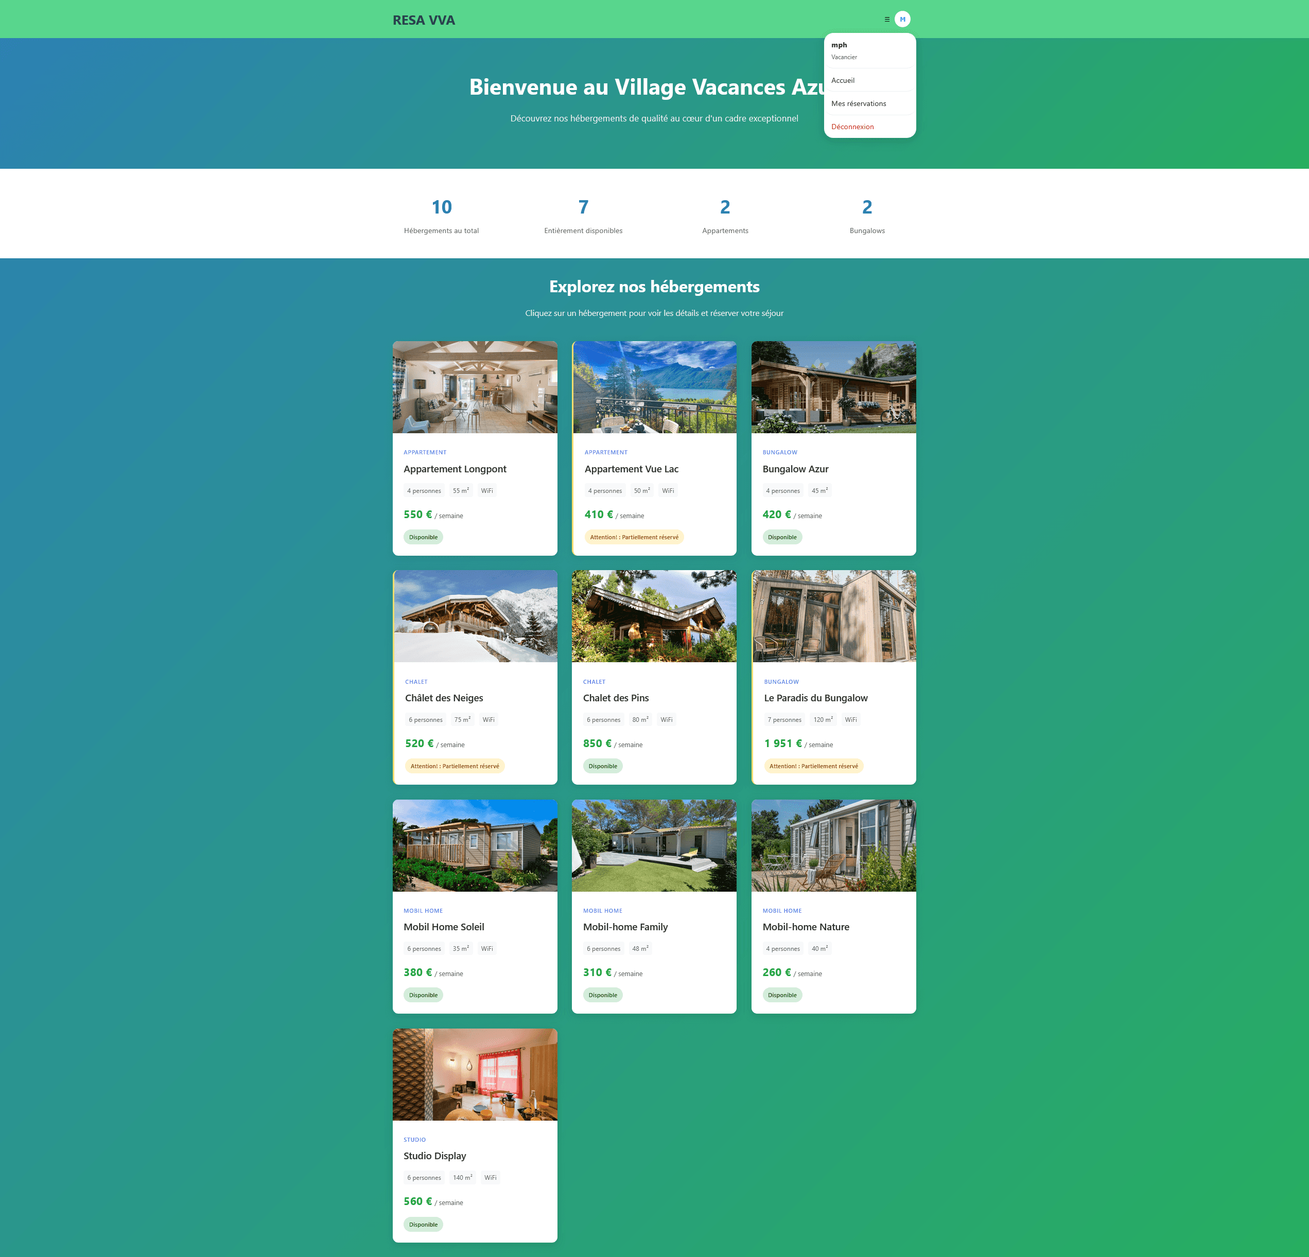Click 550 € price of Longpont

click(418, 515)
